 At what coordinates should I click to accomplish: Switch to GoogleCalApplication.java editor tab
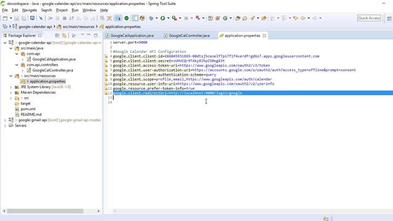pyautogui.click(x=132, y=36)
